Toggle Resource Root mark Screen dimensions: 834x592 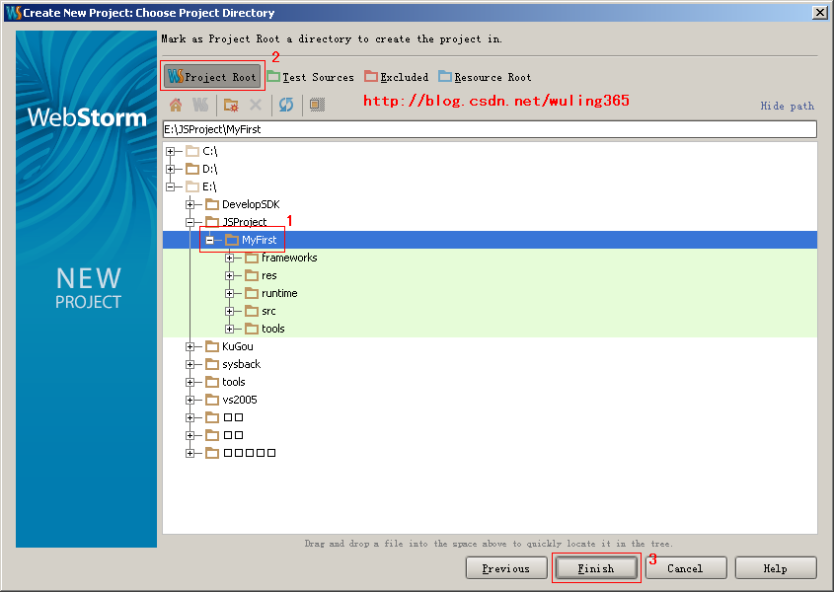tap(485, 77)
